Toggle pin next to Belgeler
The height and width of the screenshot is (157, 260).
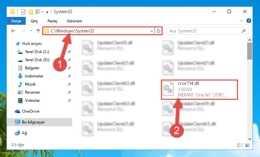[x=69, y=68]
